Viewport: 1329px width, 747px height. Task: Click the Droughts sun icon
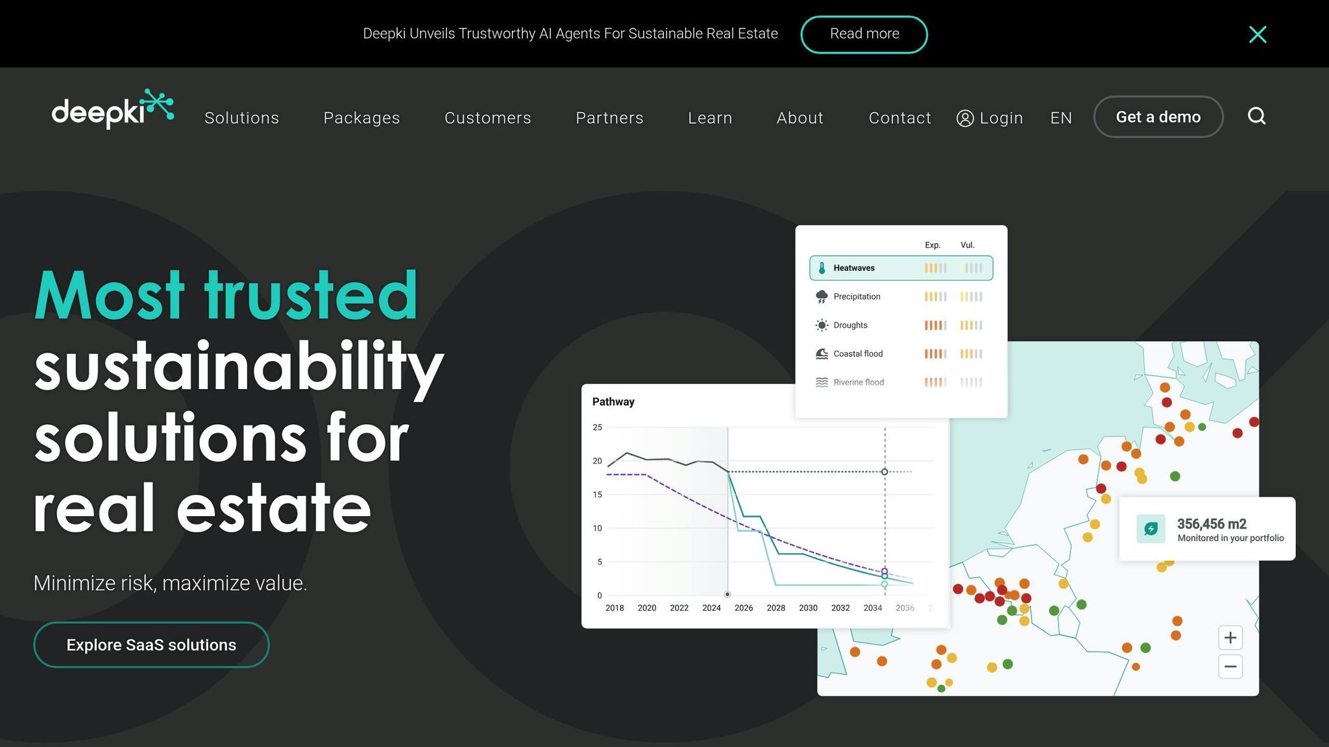tap(822, 325)
